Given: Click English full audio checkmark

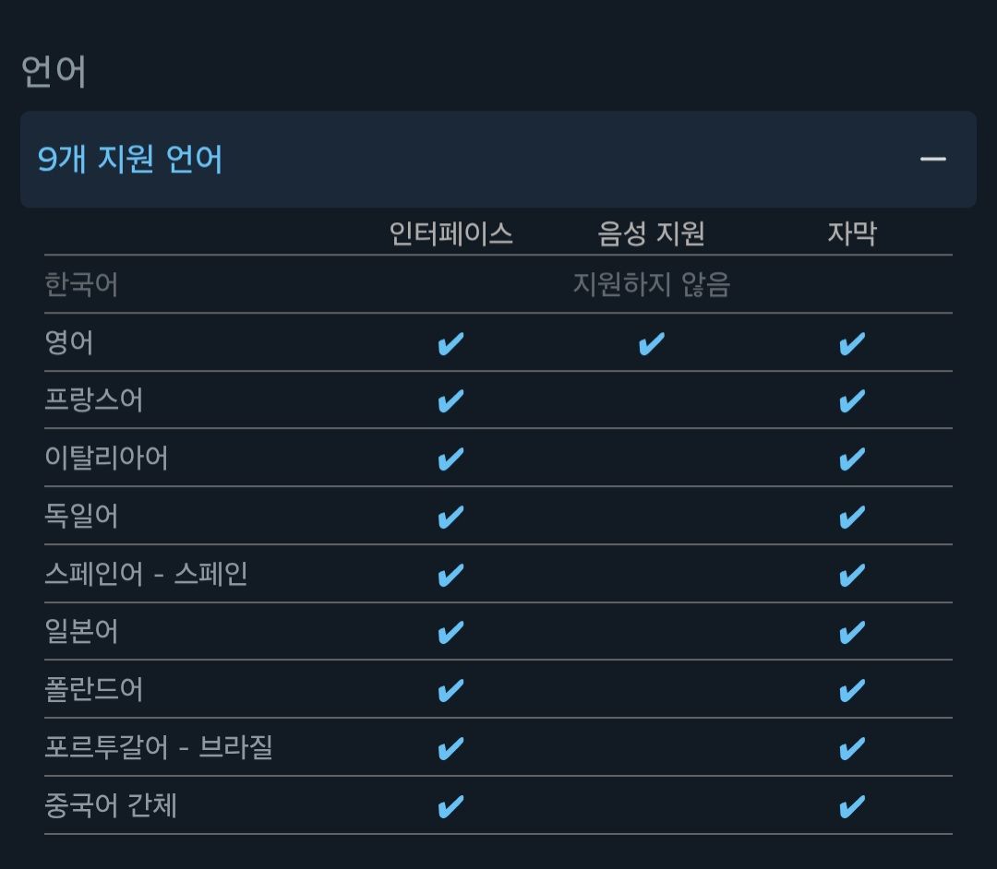Looking at the screenshot, I should 651,344.
